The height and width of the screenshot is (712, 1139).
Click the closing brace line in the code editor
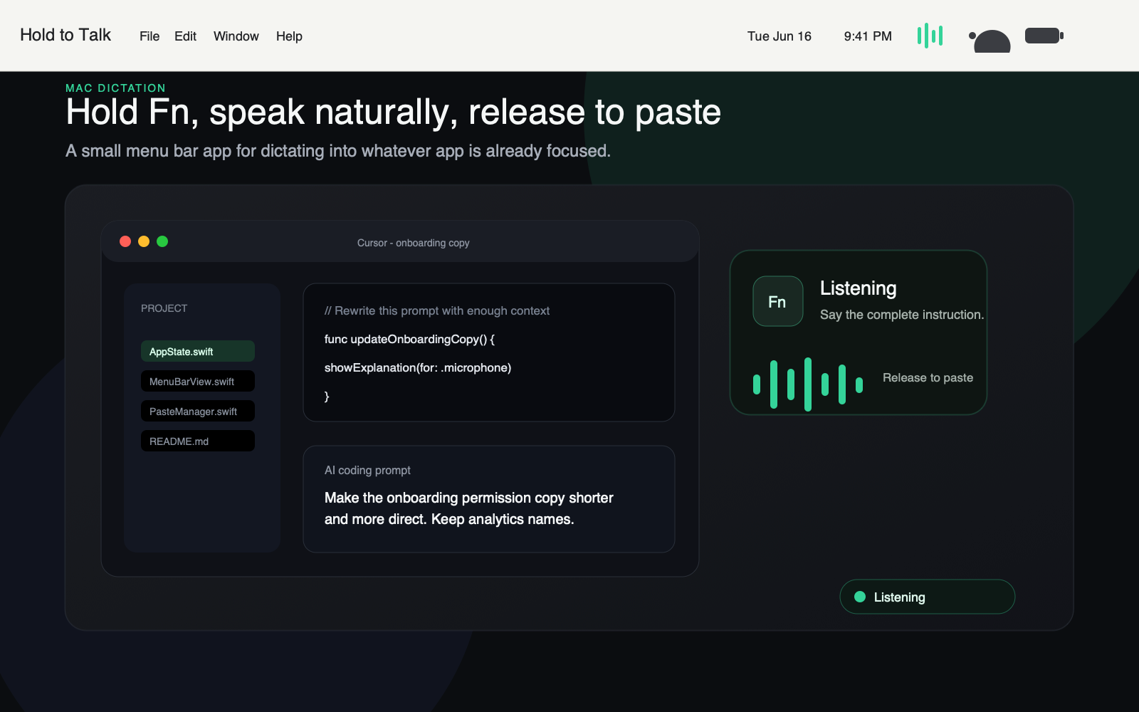327,396
